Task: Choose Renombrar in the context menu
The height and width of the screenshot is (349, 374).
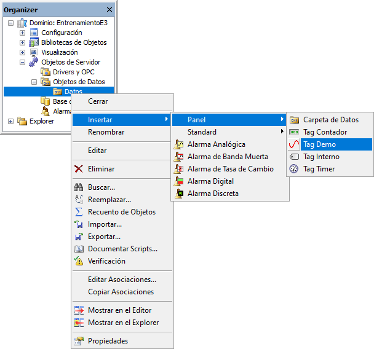Action: click(x=106, y=132)
